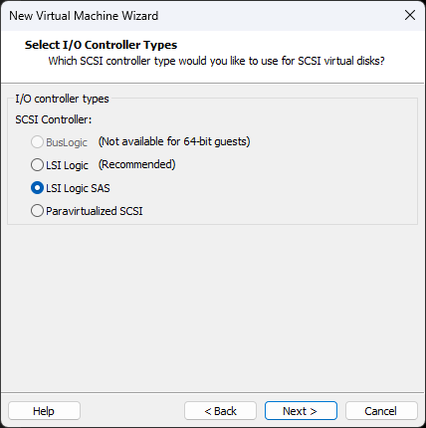Click the '(Not available for 64-bit guests)' note
Viewport: 426px width, 428px height.
tap(174, 141)
